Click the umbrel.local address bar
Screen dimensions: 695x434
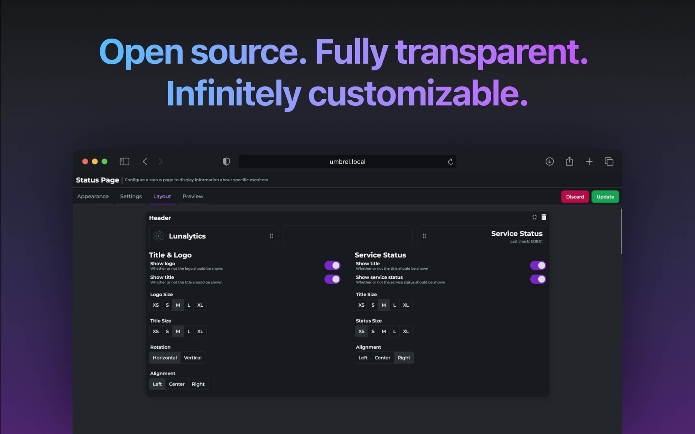click(x=347, y=162)
